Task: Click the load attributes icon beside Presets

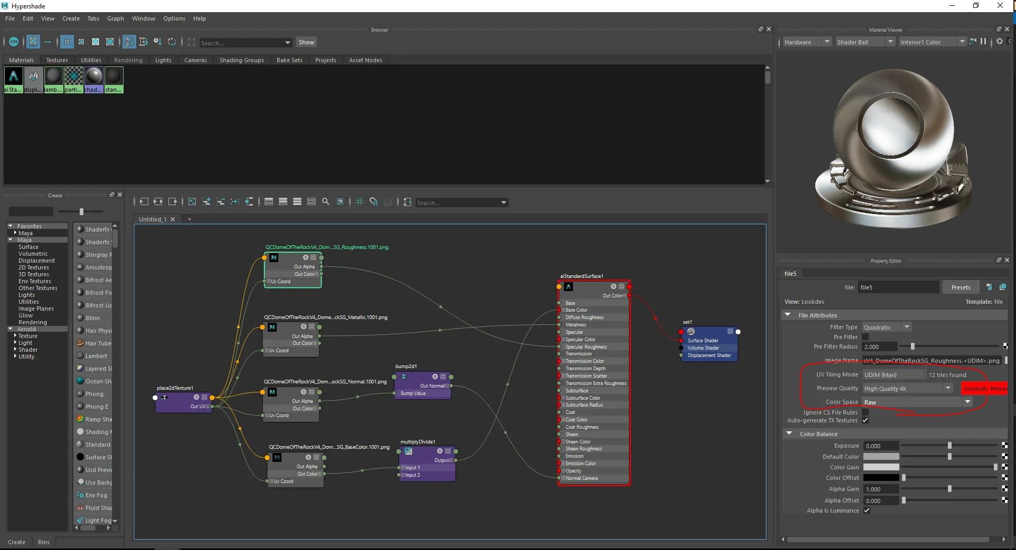Action: pyautogui.click(x=989, y=287)
